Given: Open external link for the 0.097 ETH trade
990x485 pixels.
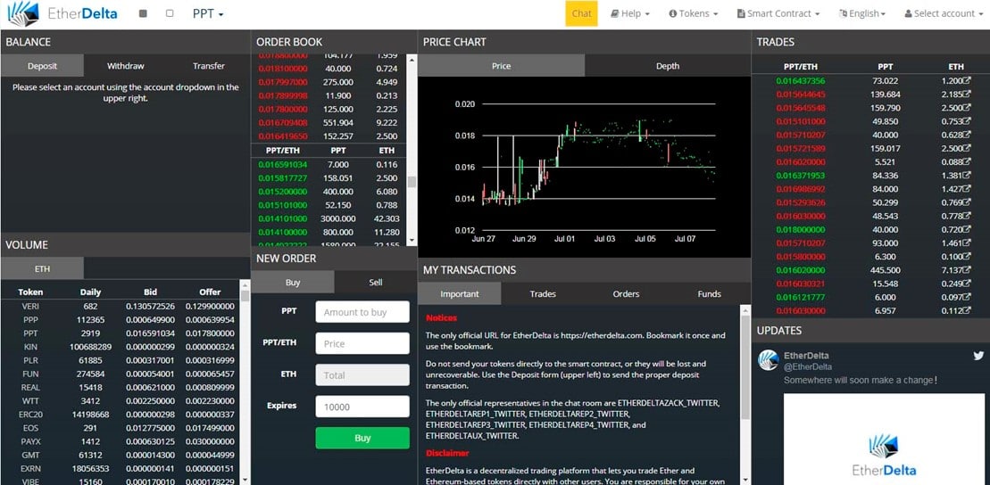Looking at the screenshot, I should click(x=968, y=297).
